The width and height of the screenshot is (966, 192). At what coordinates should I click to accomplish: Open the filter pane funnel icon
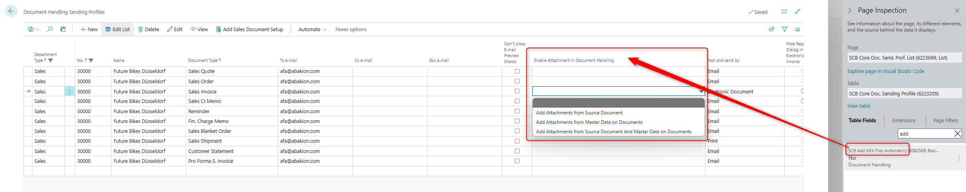tap(784, 29)
